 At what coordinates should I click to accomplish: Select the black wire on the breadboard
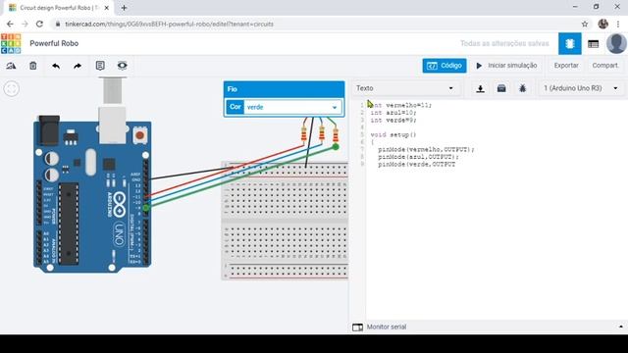click(309, 142)
